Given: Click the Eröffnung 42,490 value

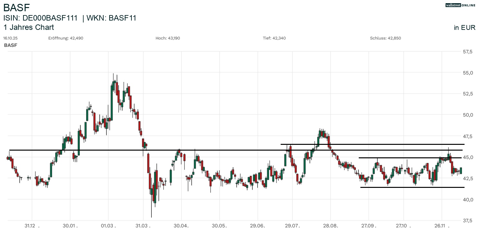Looking at the screenshot, I should 66,38.
